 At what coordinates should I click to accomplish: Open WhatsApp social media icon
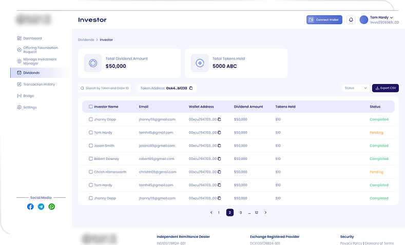52,207
